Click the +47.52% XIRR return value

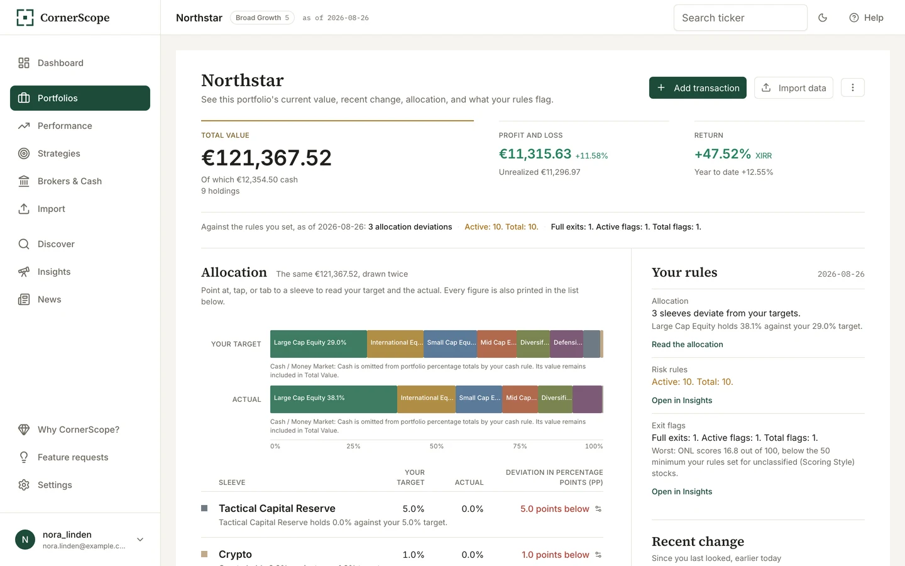pos(723,154)
